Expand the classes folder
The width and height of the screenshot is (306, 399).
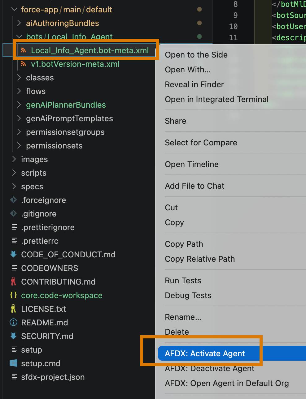pyautogui.click(x=19, y=78)
